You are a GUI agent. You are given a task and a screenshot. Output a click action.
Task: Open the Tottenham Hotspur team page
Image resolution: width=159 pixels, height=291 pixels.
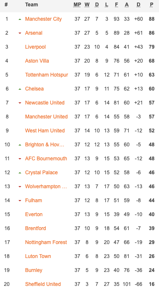[x=47, y=75]
